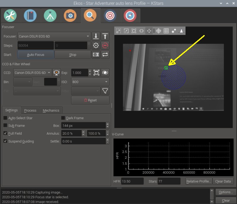237x204 pixels.
Task: Click the log scrollbar down arrow
Action: [x=212, y=201]
